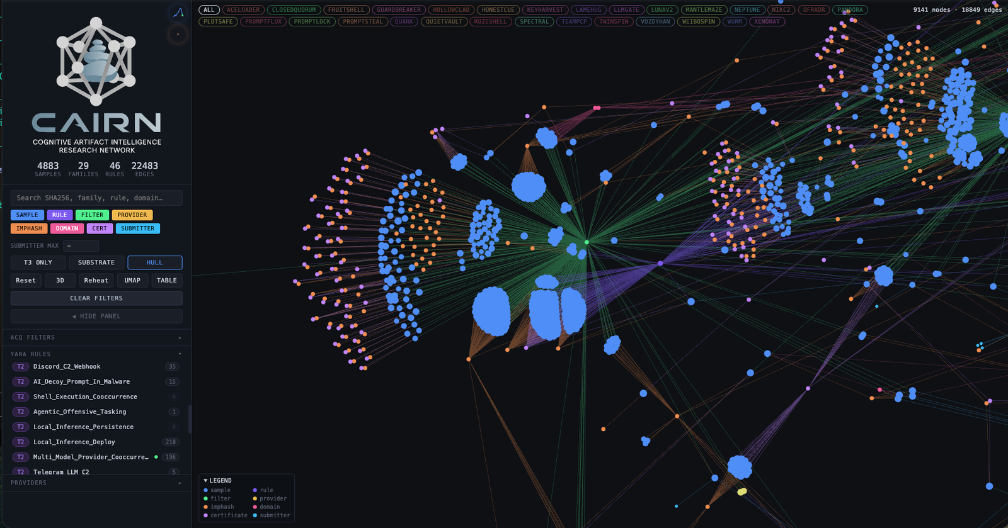The image size is (1008, 528).
Task: Open the UMAP layout
Action: [x=132, y=281]
